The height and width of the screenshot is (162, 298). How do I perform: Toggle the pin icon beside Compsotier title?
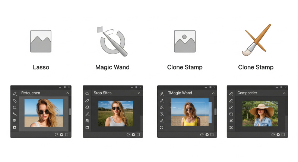pos(284,93)
